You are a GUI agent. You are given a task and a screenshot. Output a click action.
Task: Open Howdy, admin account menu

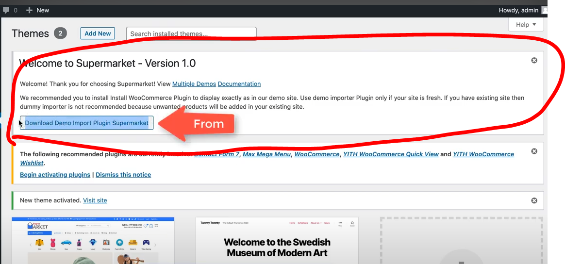point(518,11)
